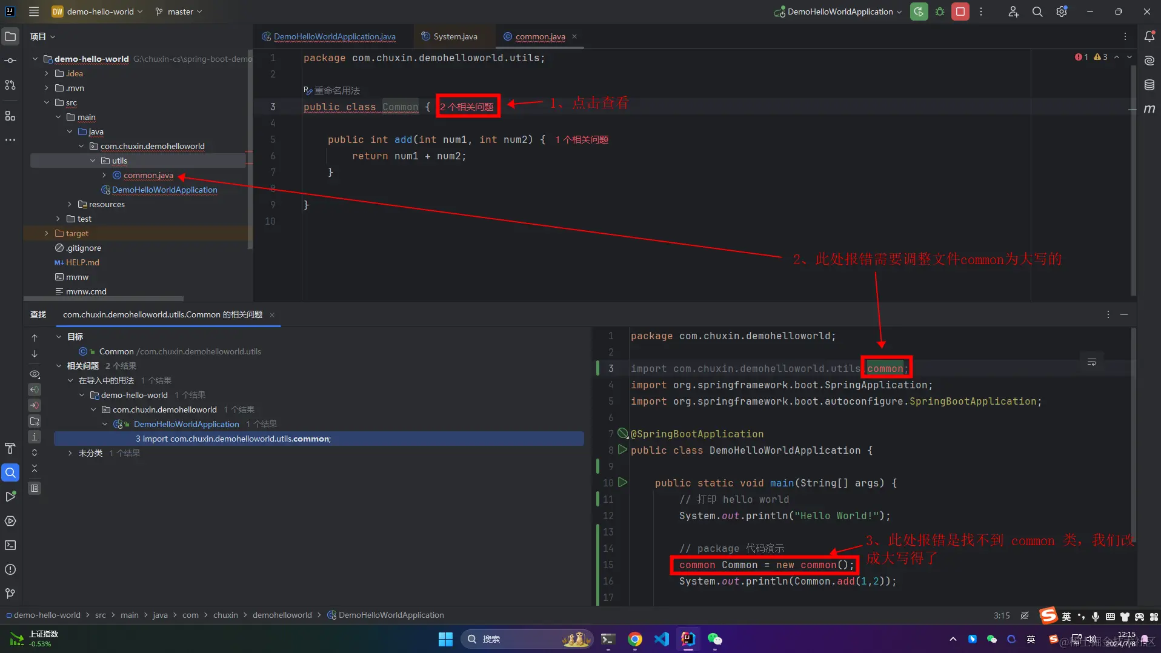Expand all results in Find panel
The width and height of the screenshot is (1161, 653).
click(35, 452)
